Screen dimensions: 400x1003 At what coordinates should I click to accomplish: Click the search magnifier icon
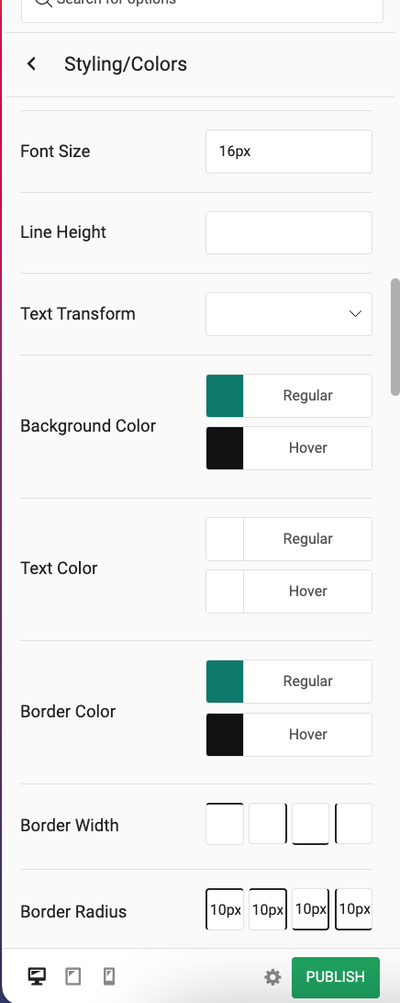43,2
